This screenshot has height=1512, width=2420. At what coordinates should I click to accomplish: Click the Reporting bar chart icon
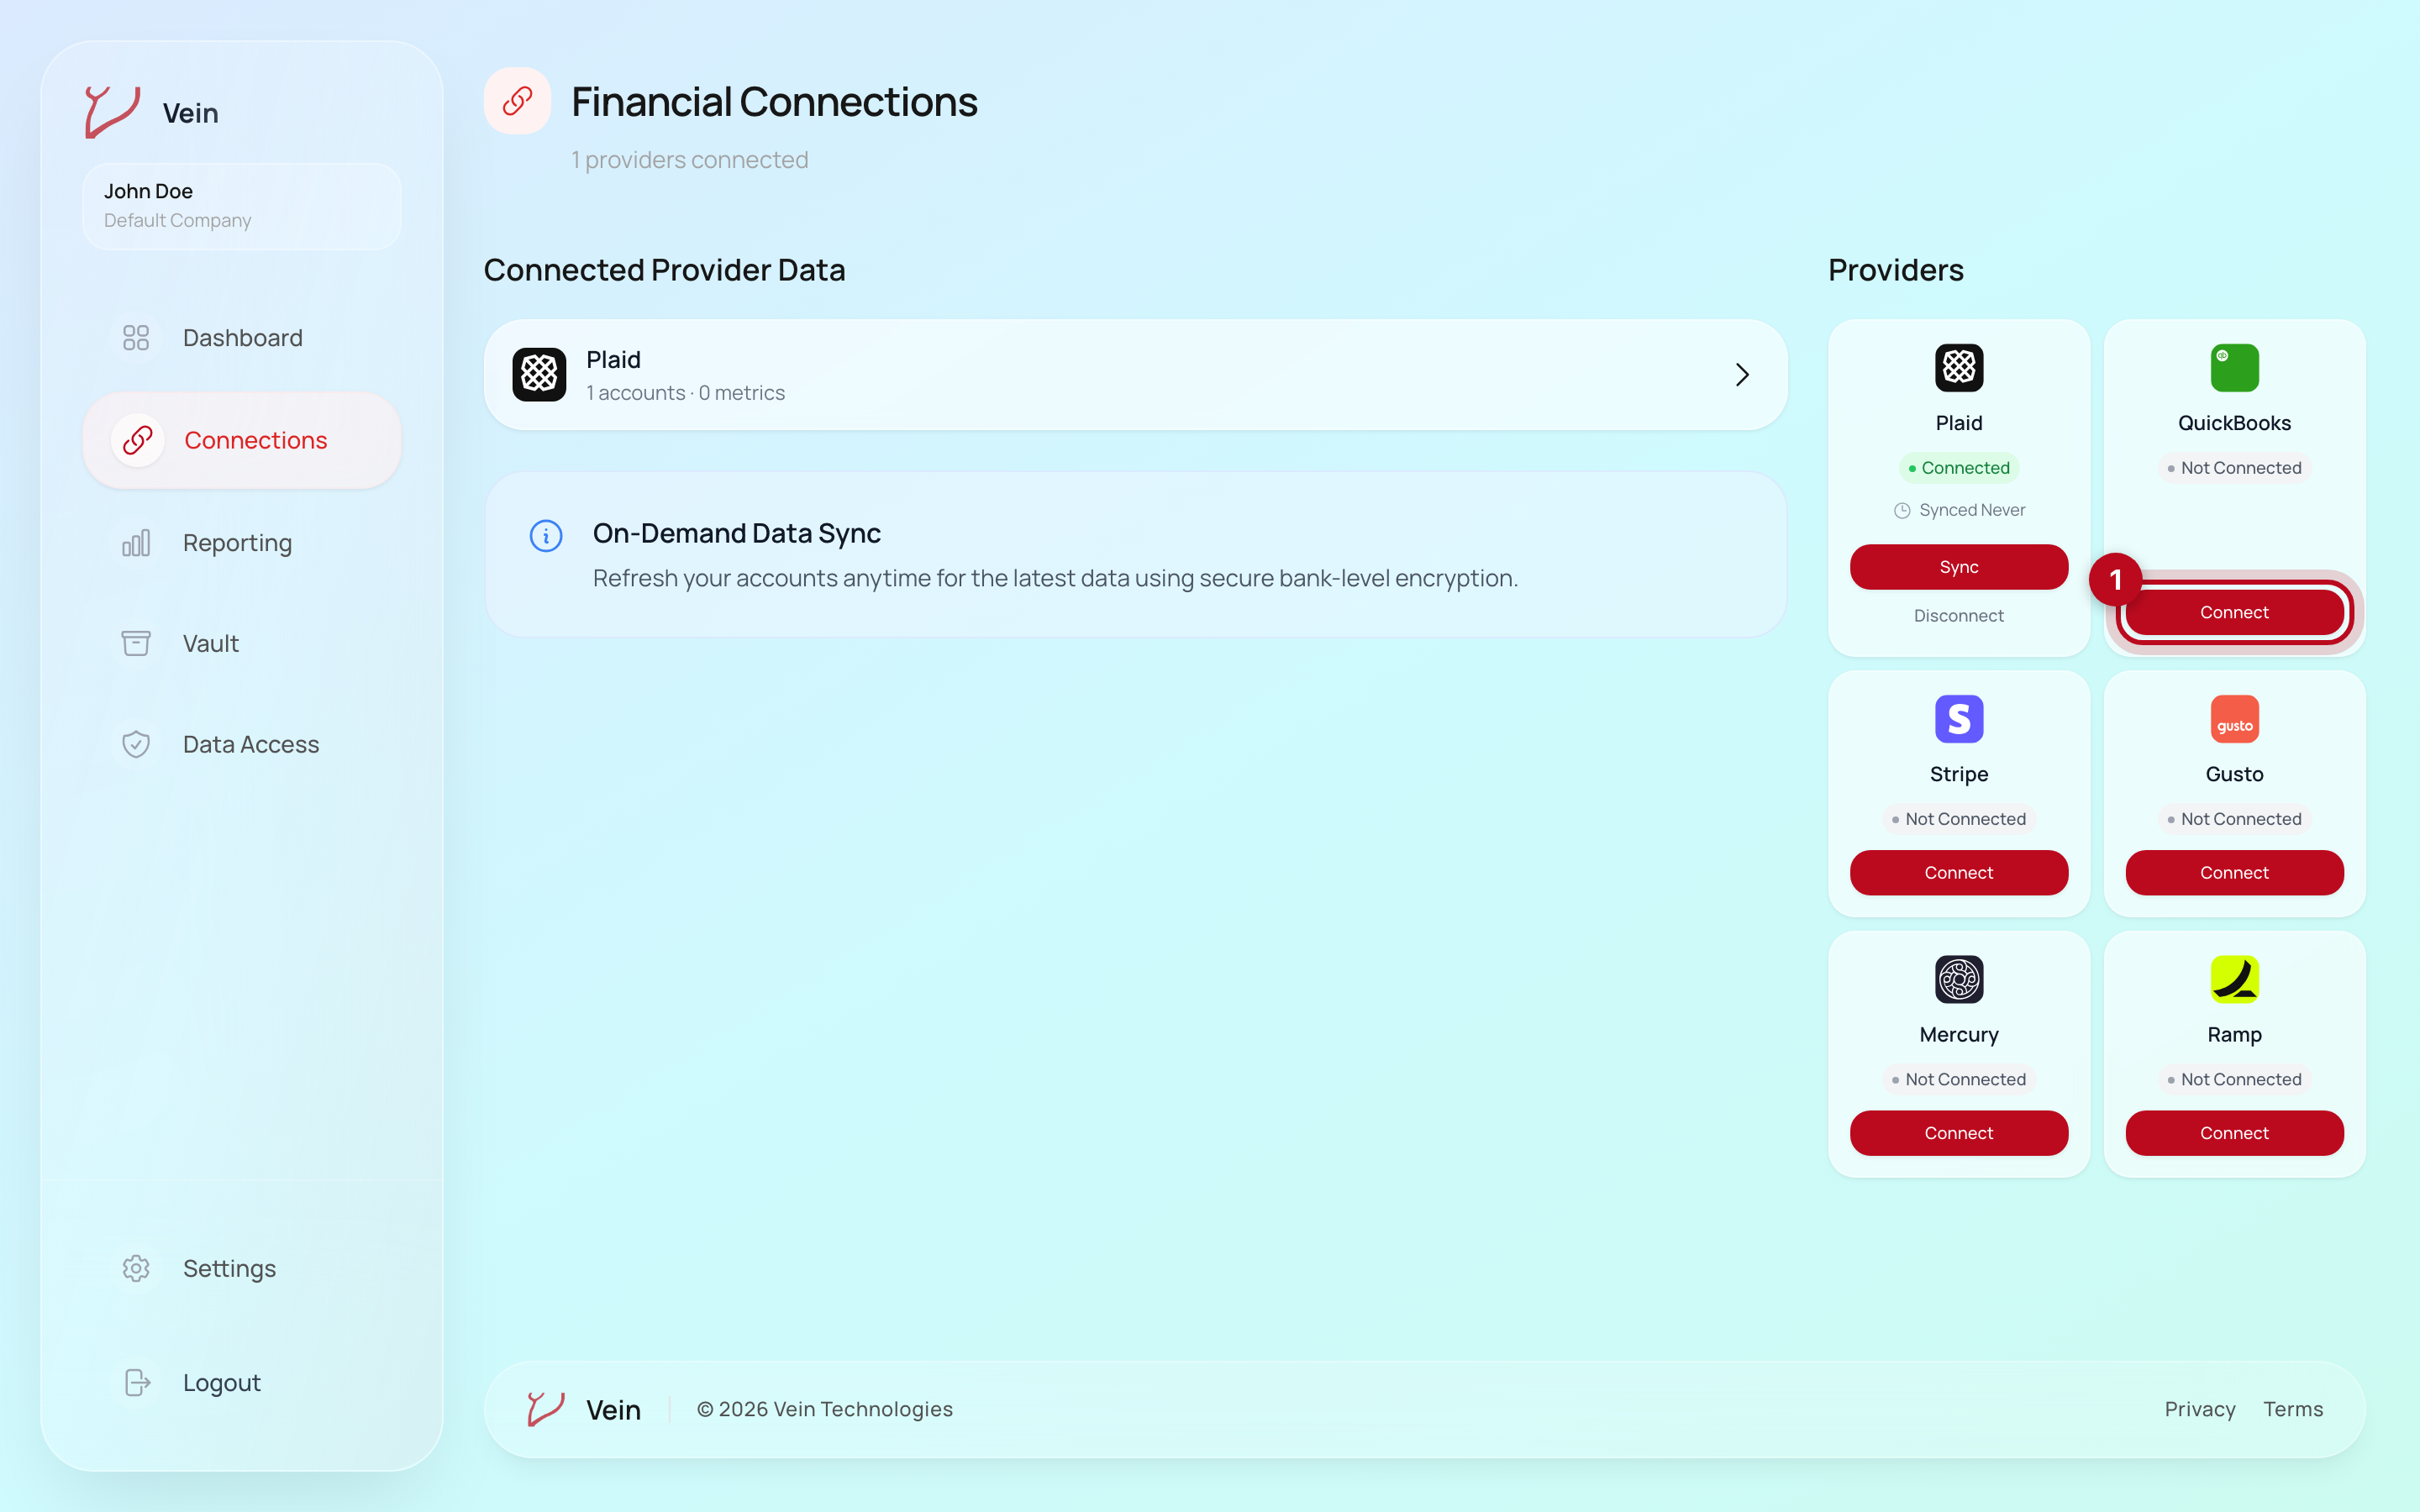click(136, 543)
